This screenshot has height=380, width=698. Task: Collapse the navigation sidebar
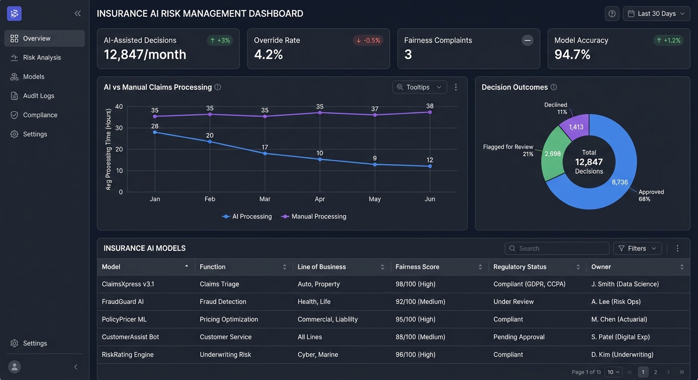pyautogui.click(x=77, y=13)
